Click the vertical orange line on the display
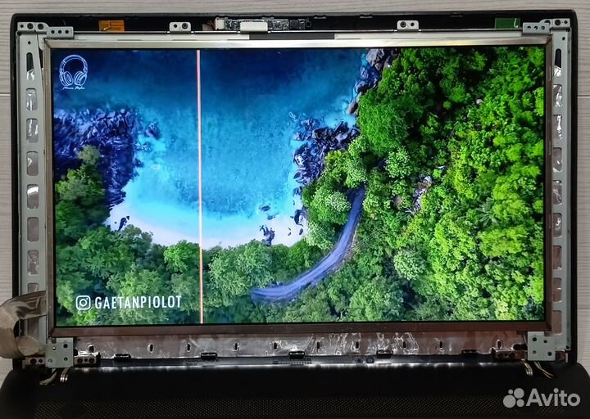 tap(199, 180)
